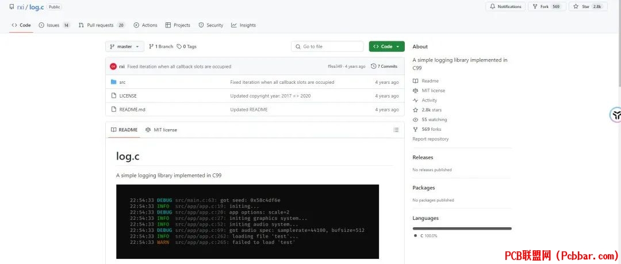Screen dimensions: 621x264
Task: Click Report repository link
Action: [x=431, y=139]
